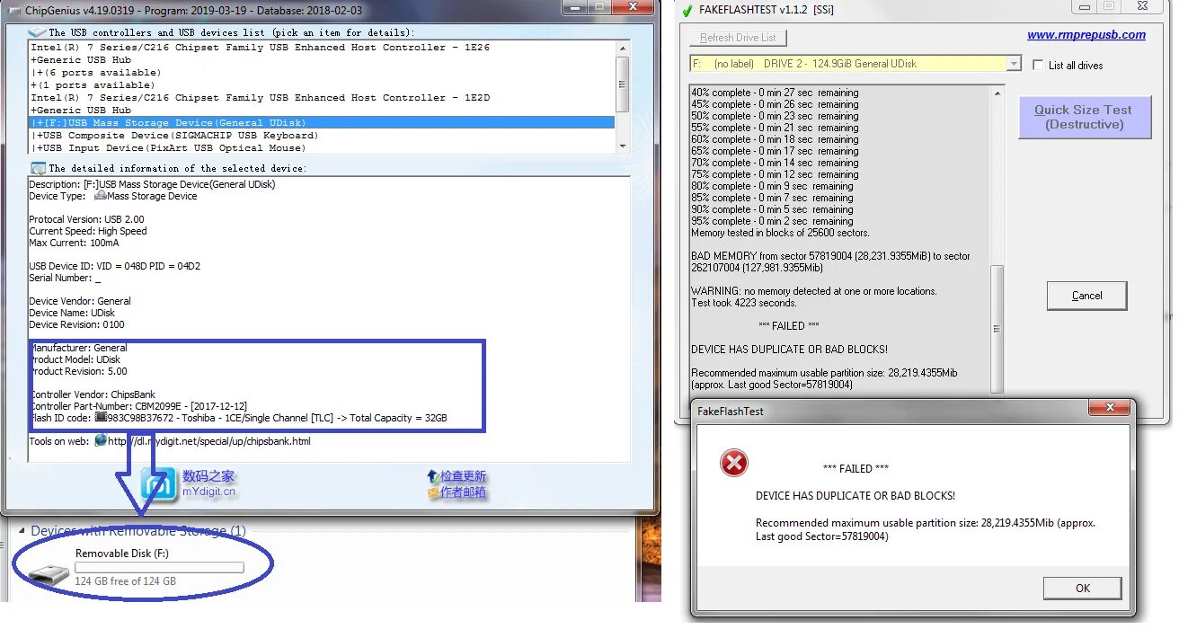The height and width of the screenshot is (629, 1179).
Task: Close the FakeFlashTest error dialog
Action: click(1111, 409)
